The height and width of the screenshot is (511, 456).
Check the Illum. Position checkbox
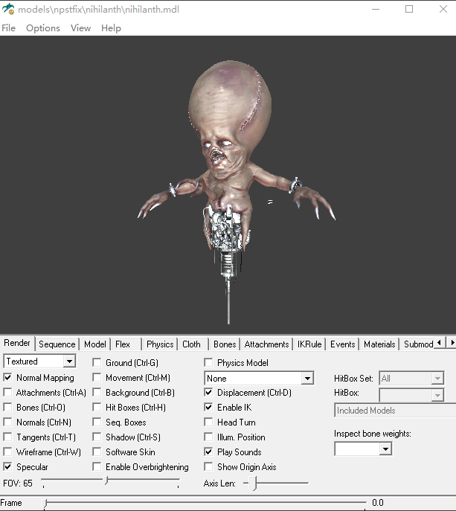click(208, 437)
